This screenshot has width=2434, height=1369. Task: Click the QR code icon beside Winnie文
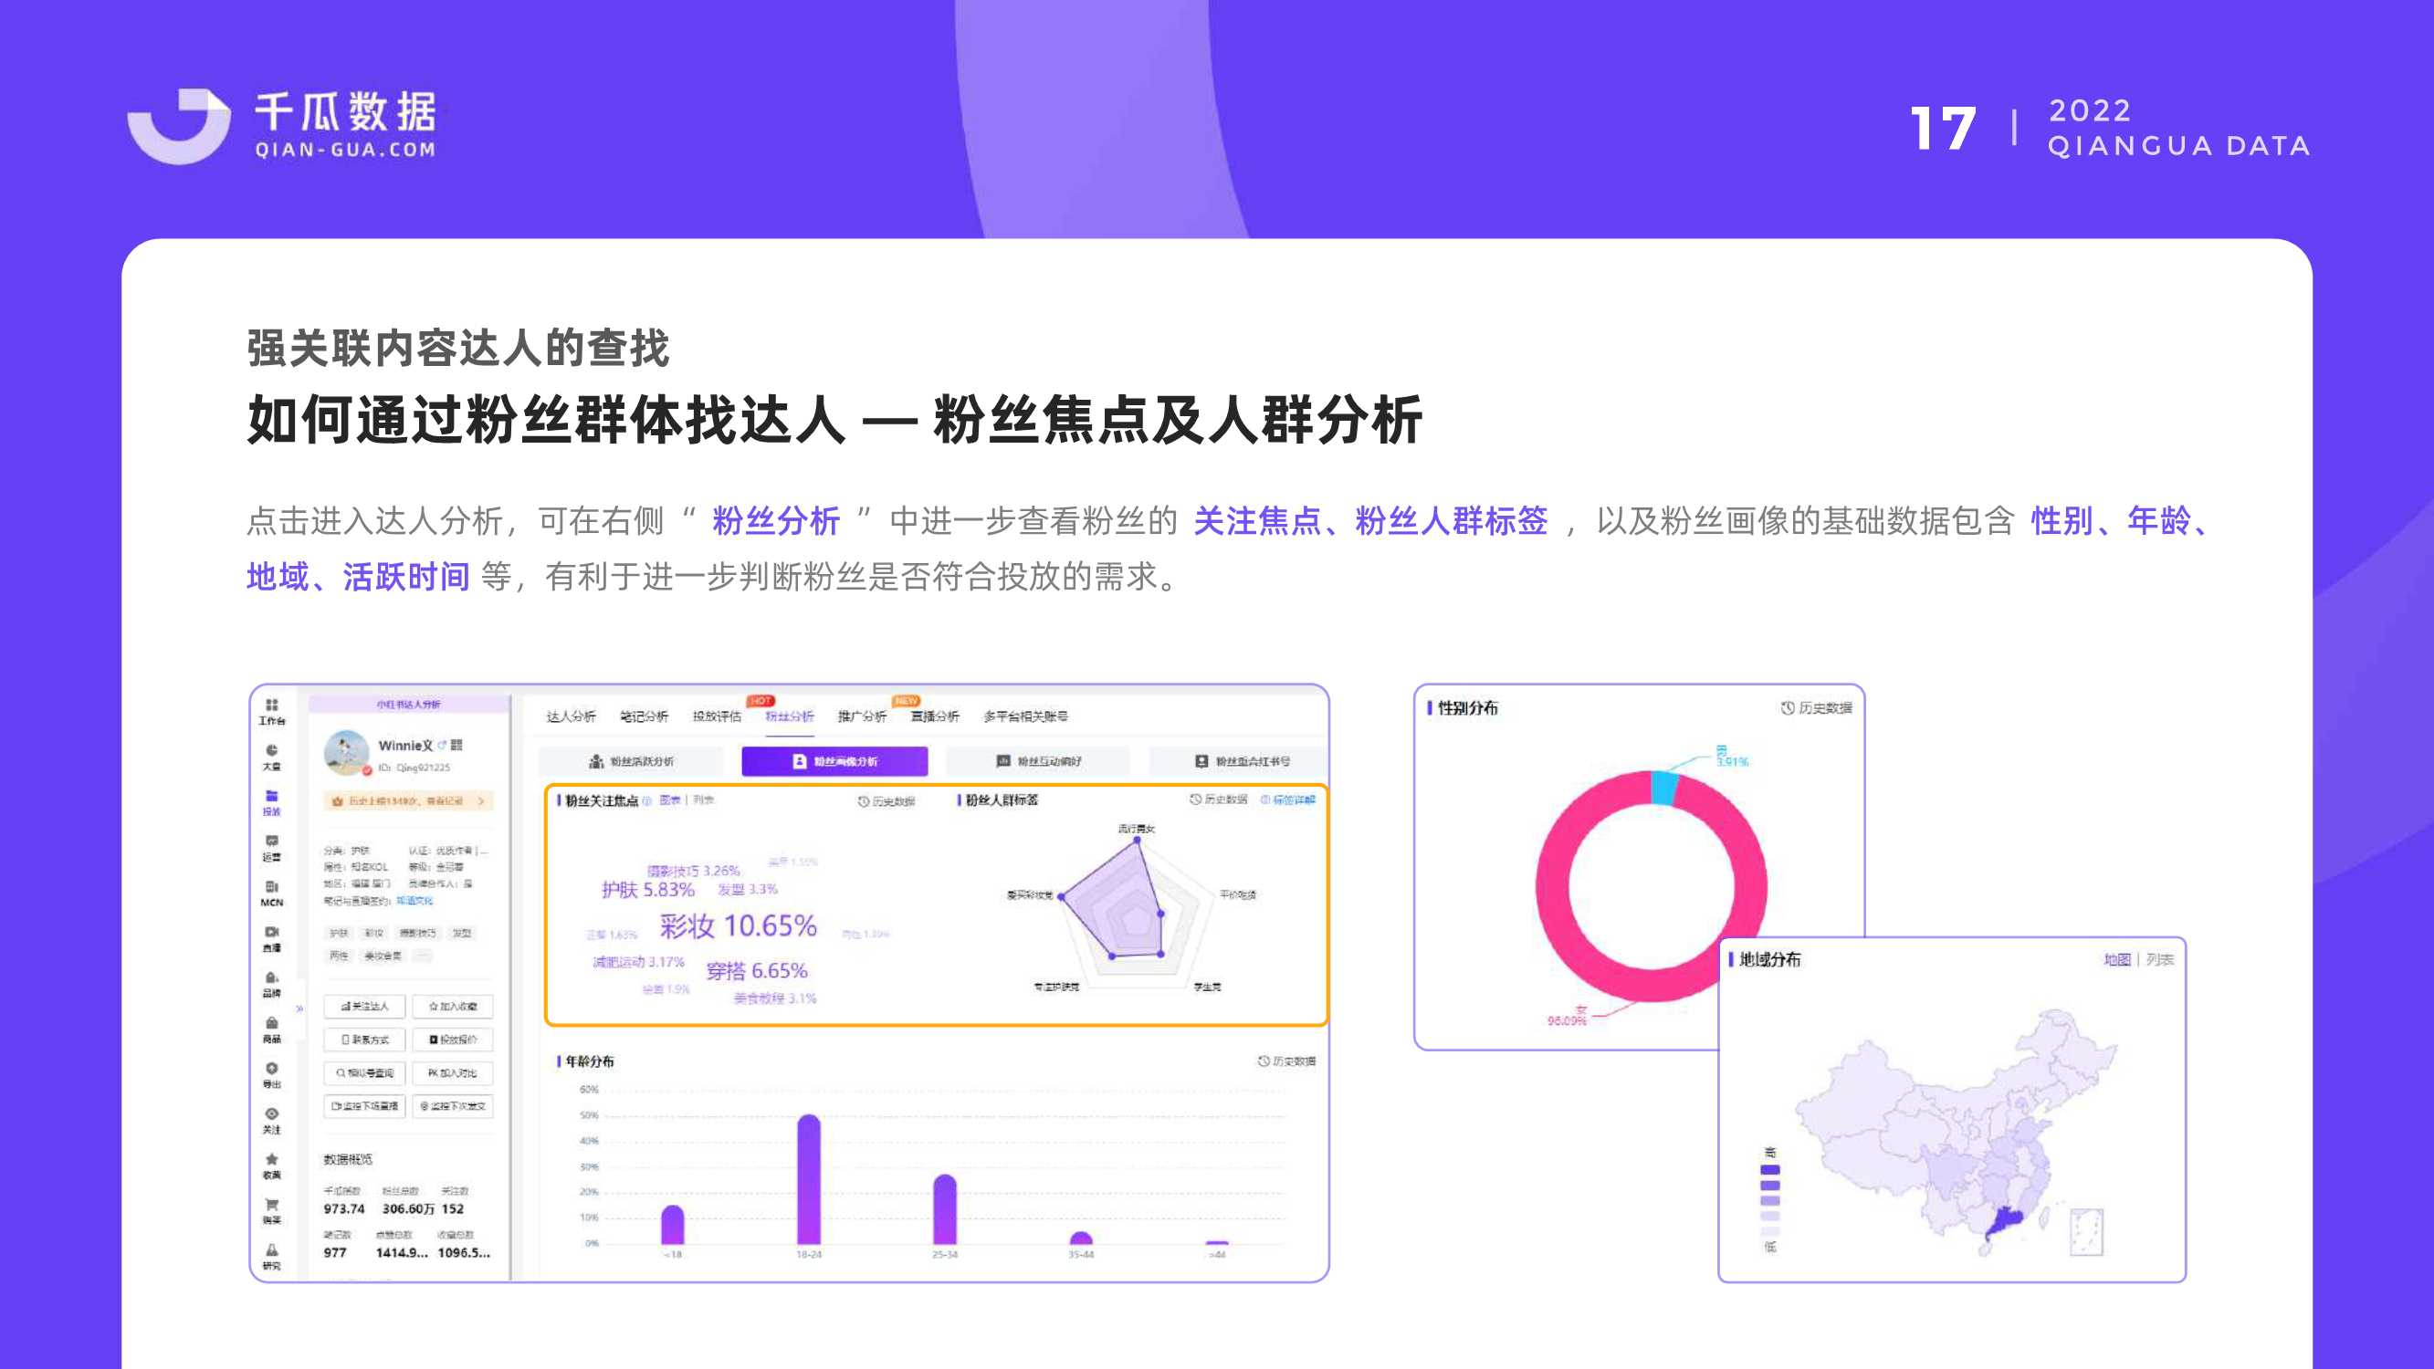pyautogui.click(x=457, y=745)
